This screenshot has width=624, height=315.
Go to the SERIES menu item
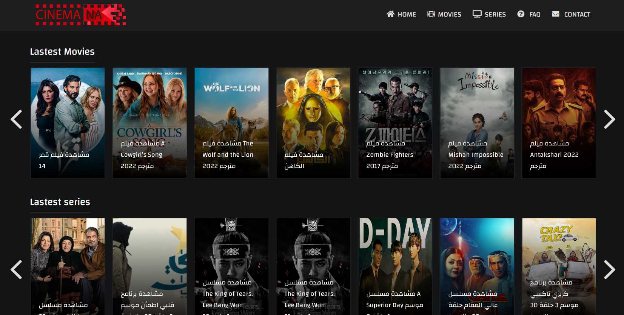tap(489, 14)
